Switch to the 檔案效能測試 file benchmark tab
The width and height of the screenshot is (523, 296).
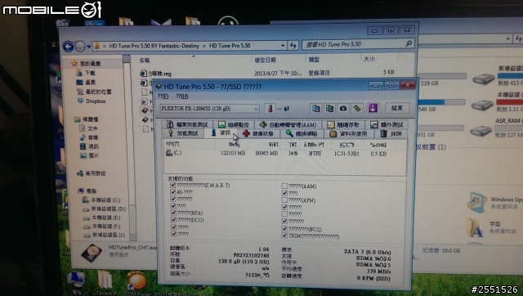187,124
